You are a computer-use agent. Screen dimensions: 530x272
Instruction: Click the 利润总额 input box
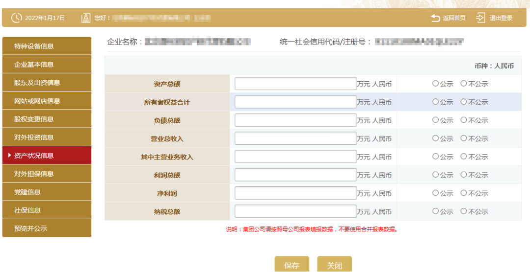coord(295,175)
